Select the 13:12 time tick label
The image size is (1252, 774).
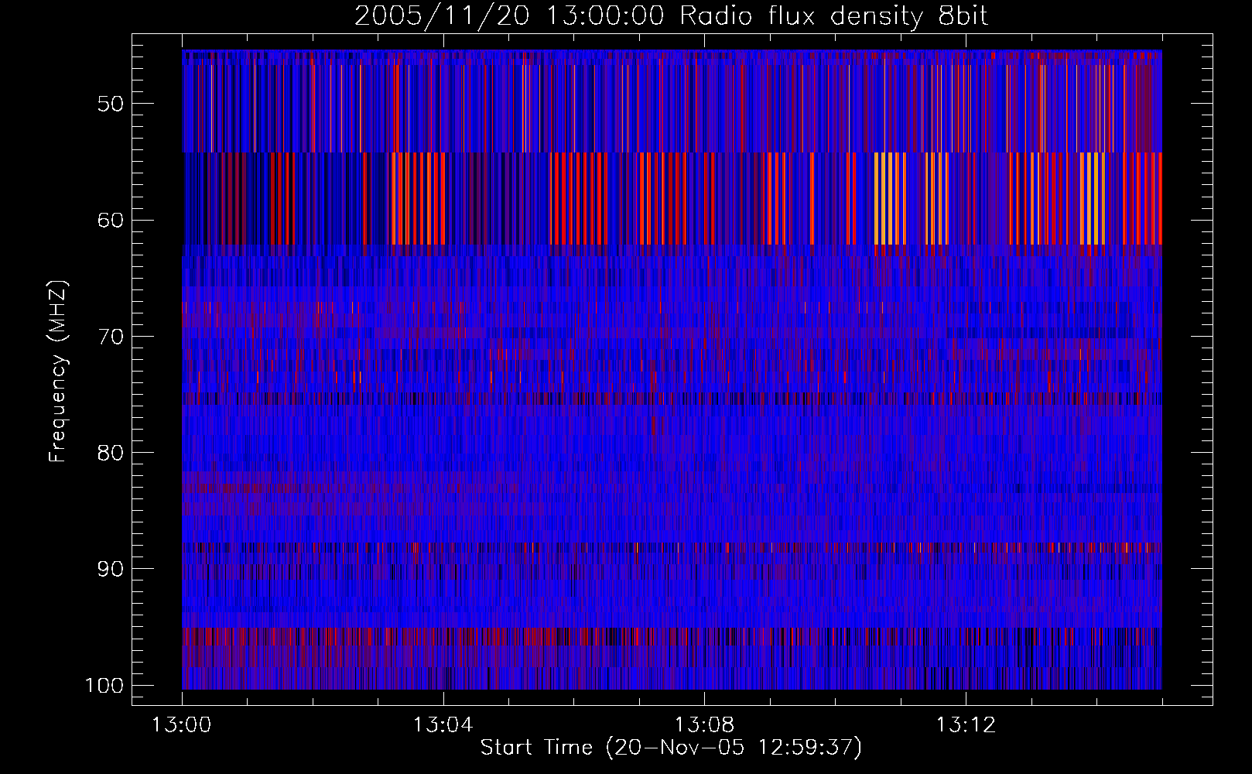[965, 725]
